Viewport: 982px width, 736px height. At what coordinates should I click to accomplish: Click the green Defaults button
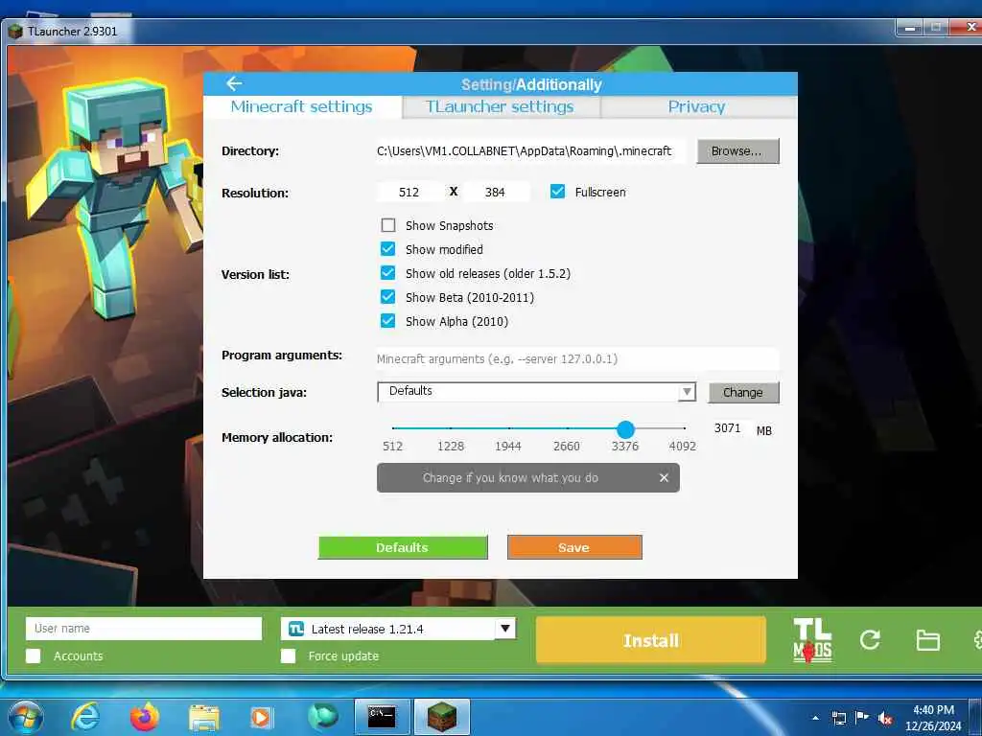pyautogui.click(x=402, y=547)
